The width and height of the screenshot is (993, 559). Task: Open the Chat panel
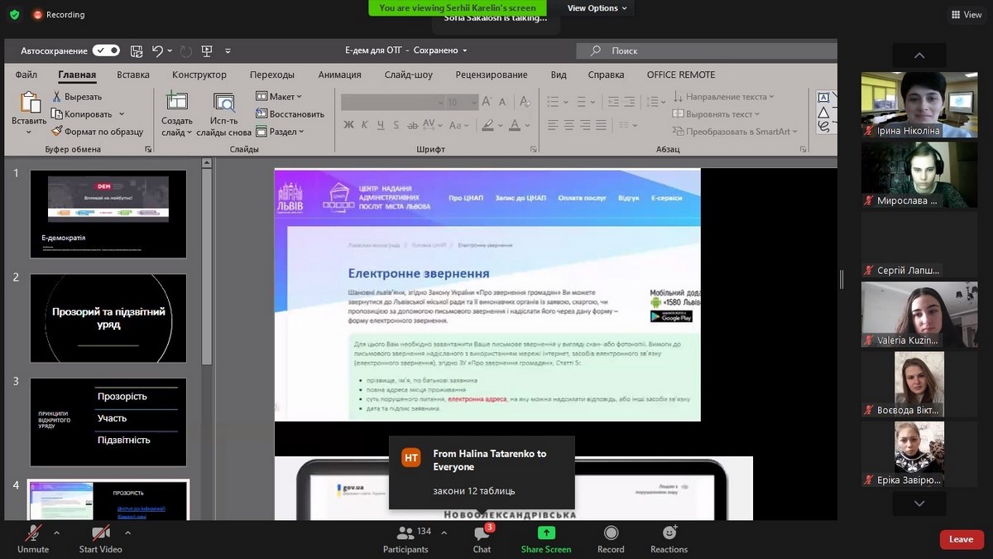click(x=482, y=533)
